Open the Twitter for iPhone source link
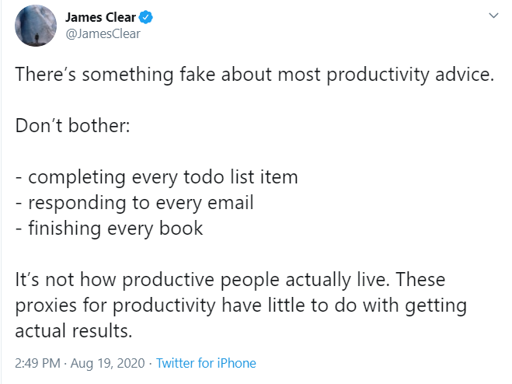 point(206,363)
